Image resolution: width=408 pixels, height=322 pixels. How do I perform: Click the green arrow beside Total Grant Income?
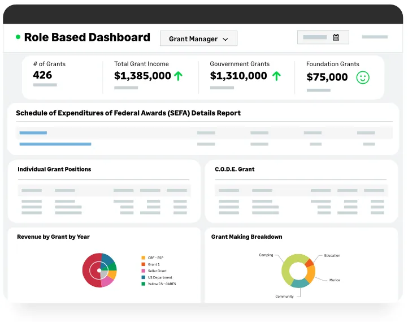pyautogui.click(x=178, y=76)
